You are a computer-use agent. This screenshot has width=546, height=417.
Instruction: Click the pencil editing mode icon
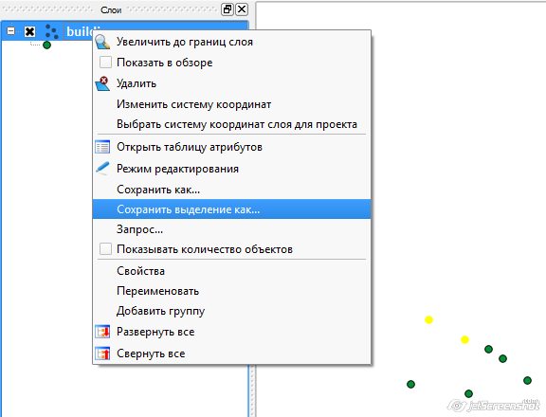pos(102,169)
